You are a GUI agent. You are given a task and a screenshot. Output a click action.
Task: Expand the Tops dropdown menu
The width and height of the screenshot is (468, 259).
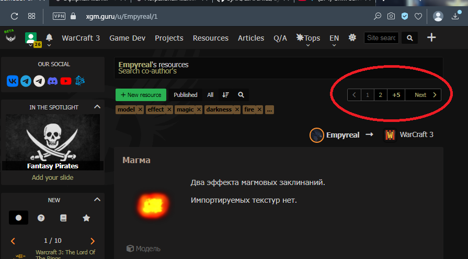coord(308,39)
